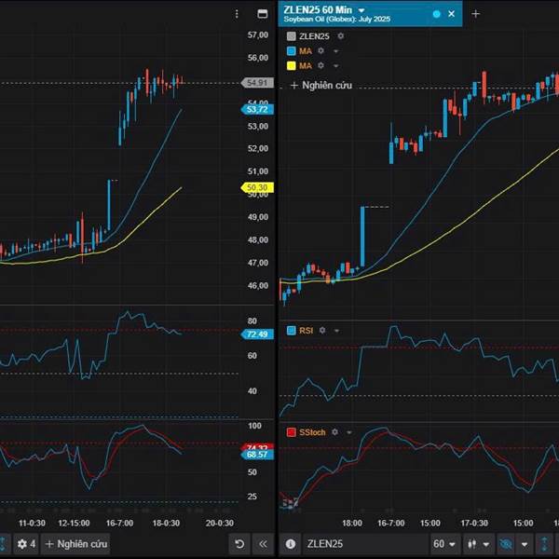Image resolution: width=559 pixels, height=559 pixels.
Task: Select the ZLEN25 60 Min tab
Action: point(370,14)
